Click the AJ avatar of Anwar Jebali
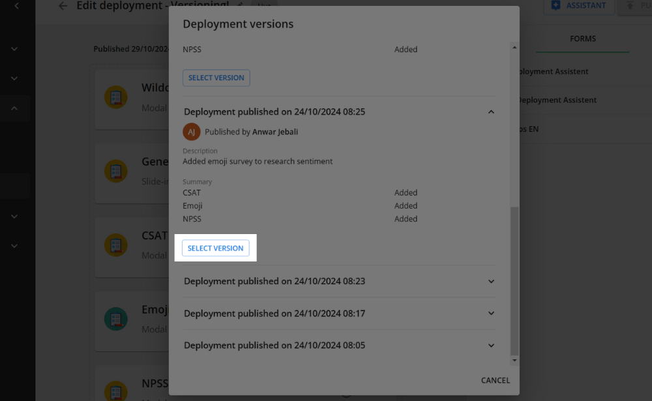 pos(191,132)
